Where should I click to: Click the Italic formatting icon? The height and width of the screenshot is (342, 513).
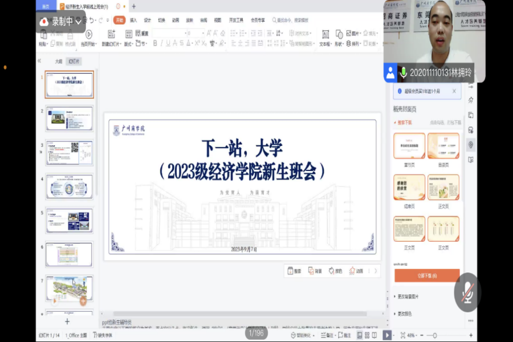[162, 43]
